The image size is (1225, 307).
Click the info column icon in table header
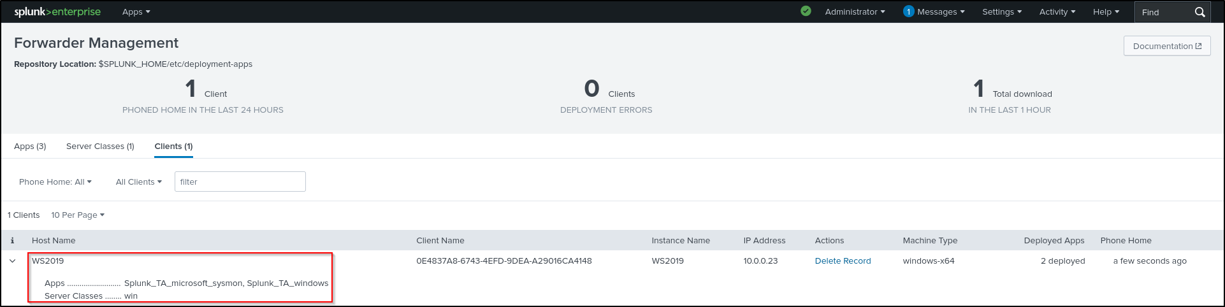[12, 241]
